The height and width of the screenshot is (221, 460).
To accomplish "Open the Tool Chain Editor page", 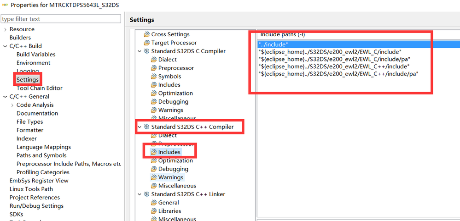I will tap(39, 88).
